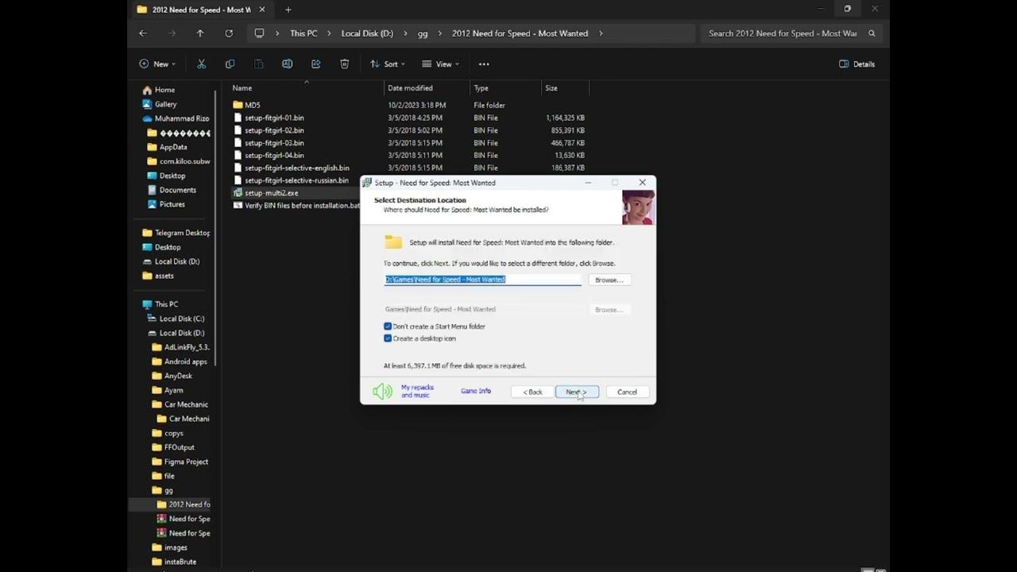Sort by the Size column header

click(551, 88)
